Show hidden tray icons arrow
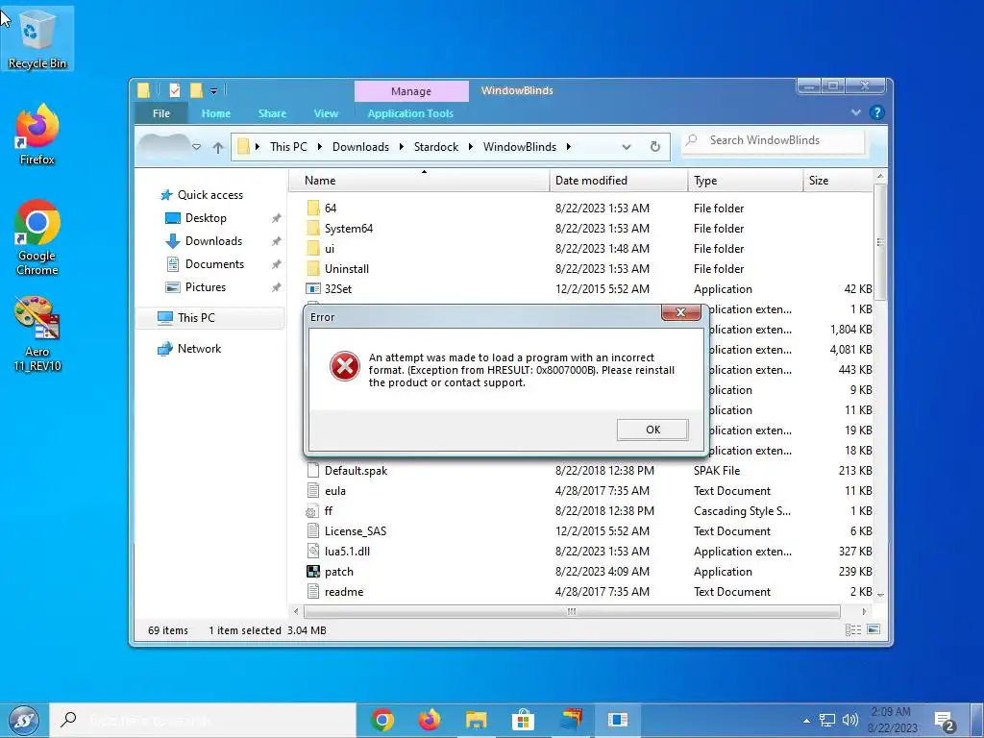 pos(806,721)
